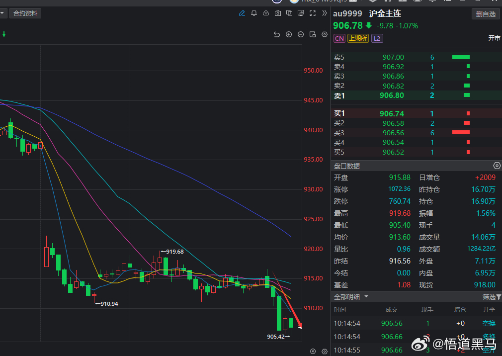
Task: Select the 卖3 price 906.86
Action: tap(393, 76)
